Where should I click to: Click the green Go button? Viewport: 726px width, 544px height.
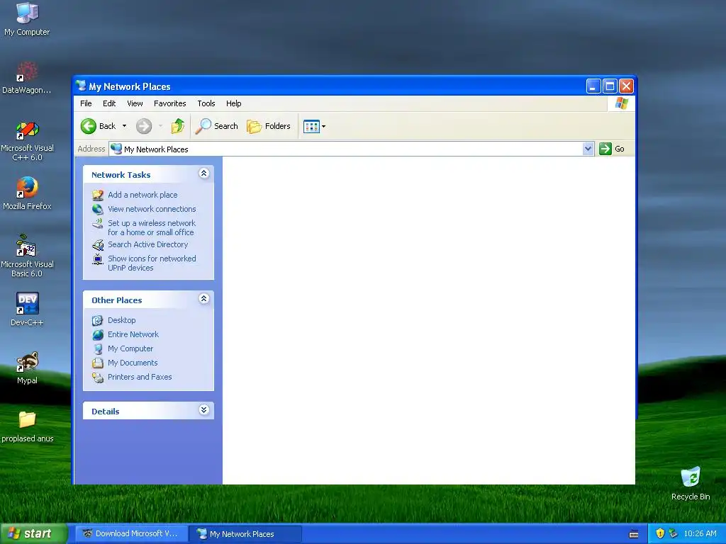click(x=612, y=149)
